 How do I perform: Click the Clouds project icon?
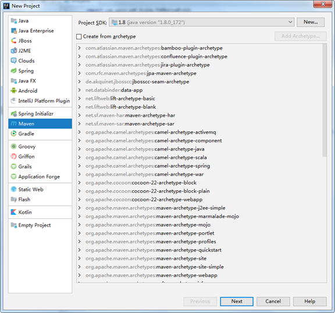[14, 60]
